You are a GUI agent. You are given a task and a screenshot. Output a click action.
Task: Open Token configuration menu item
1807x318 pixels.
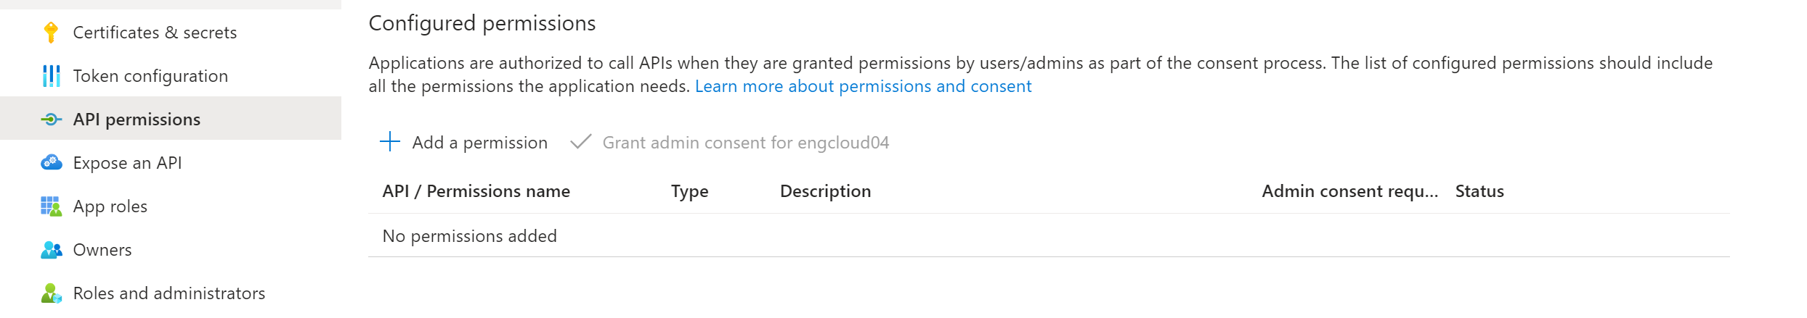tap(150, 76)
